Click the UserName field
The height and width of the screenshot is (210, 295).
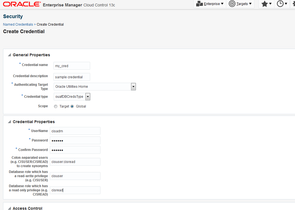click(75, 131)
